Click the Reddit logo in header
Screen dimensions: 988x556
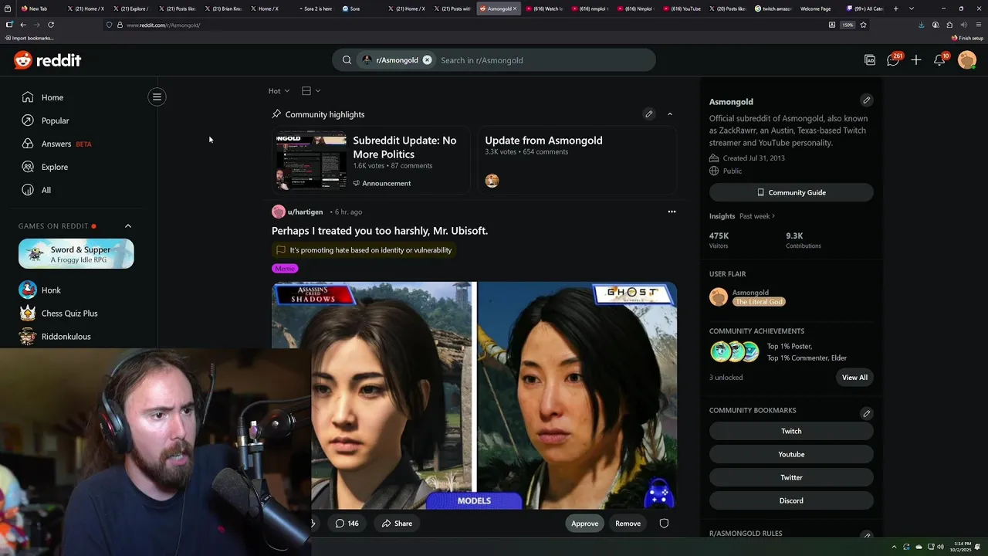click(x=48, y=60)
